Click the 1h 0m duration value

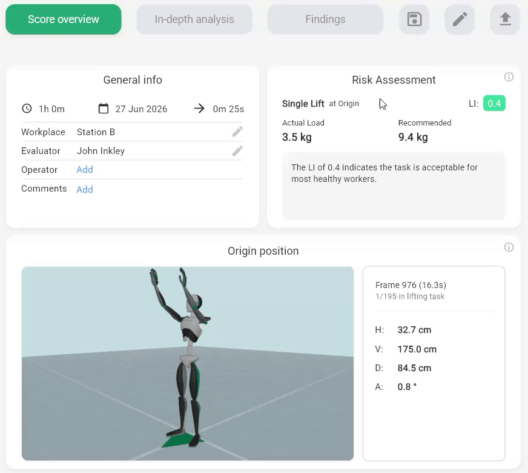(x=51, y=109)
